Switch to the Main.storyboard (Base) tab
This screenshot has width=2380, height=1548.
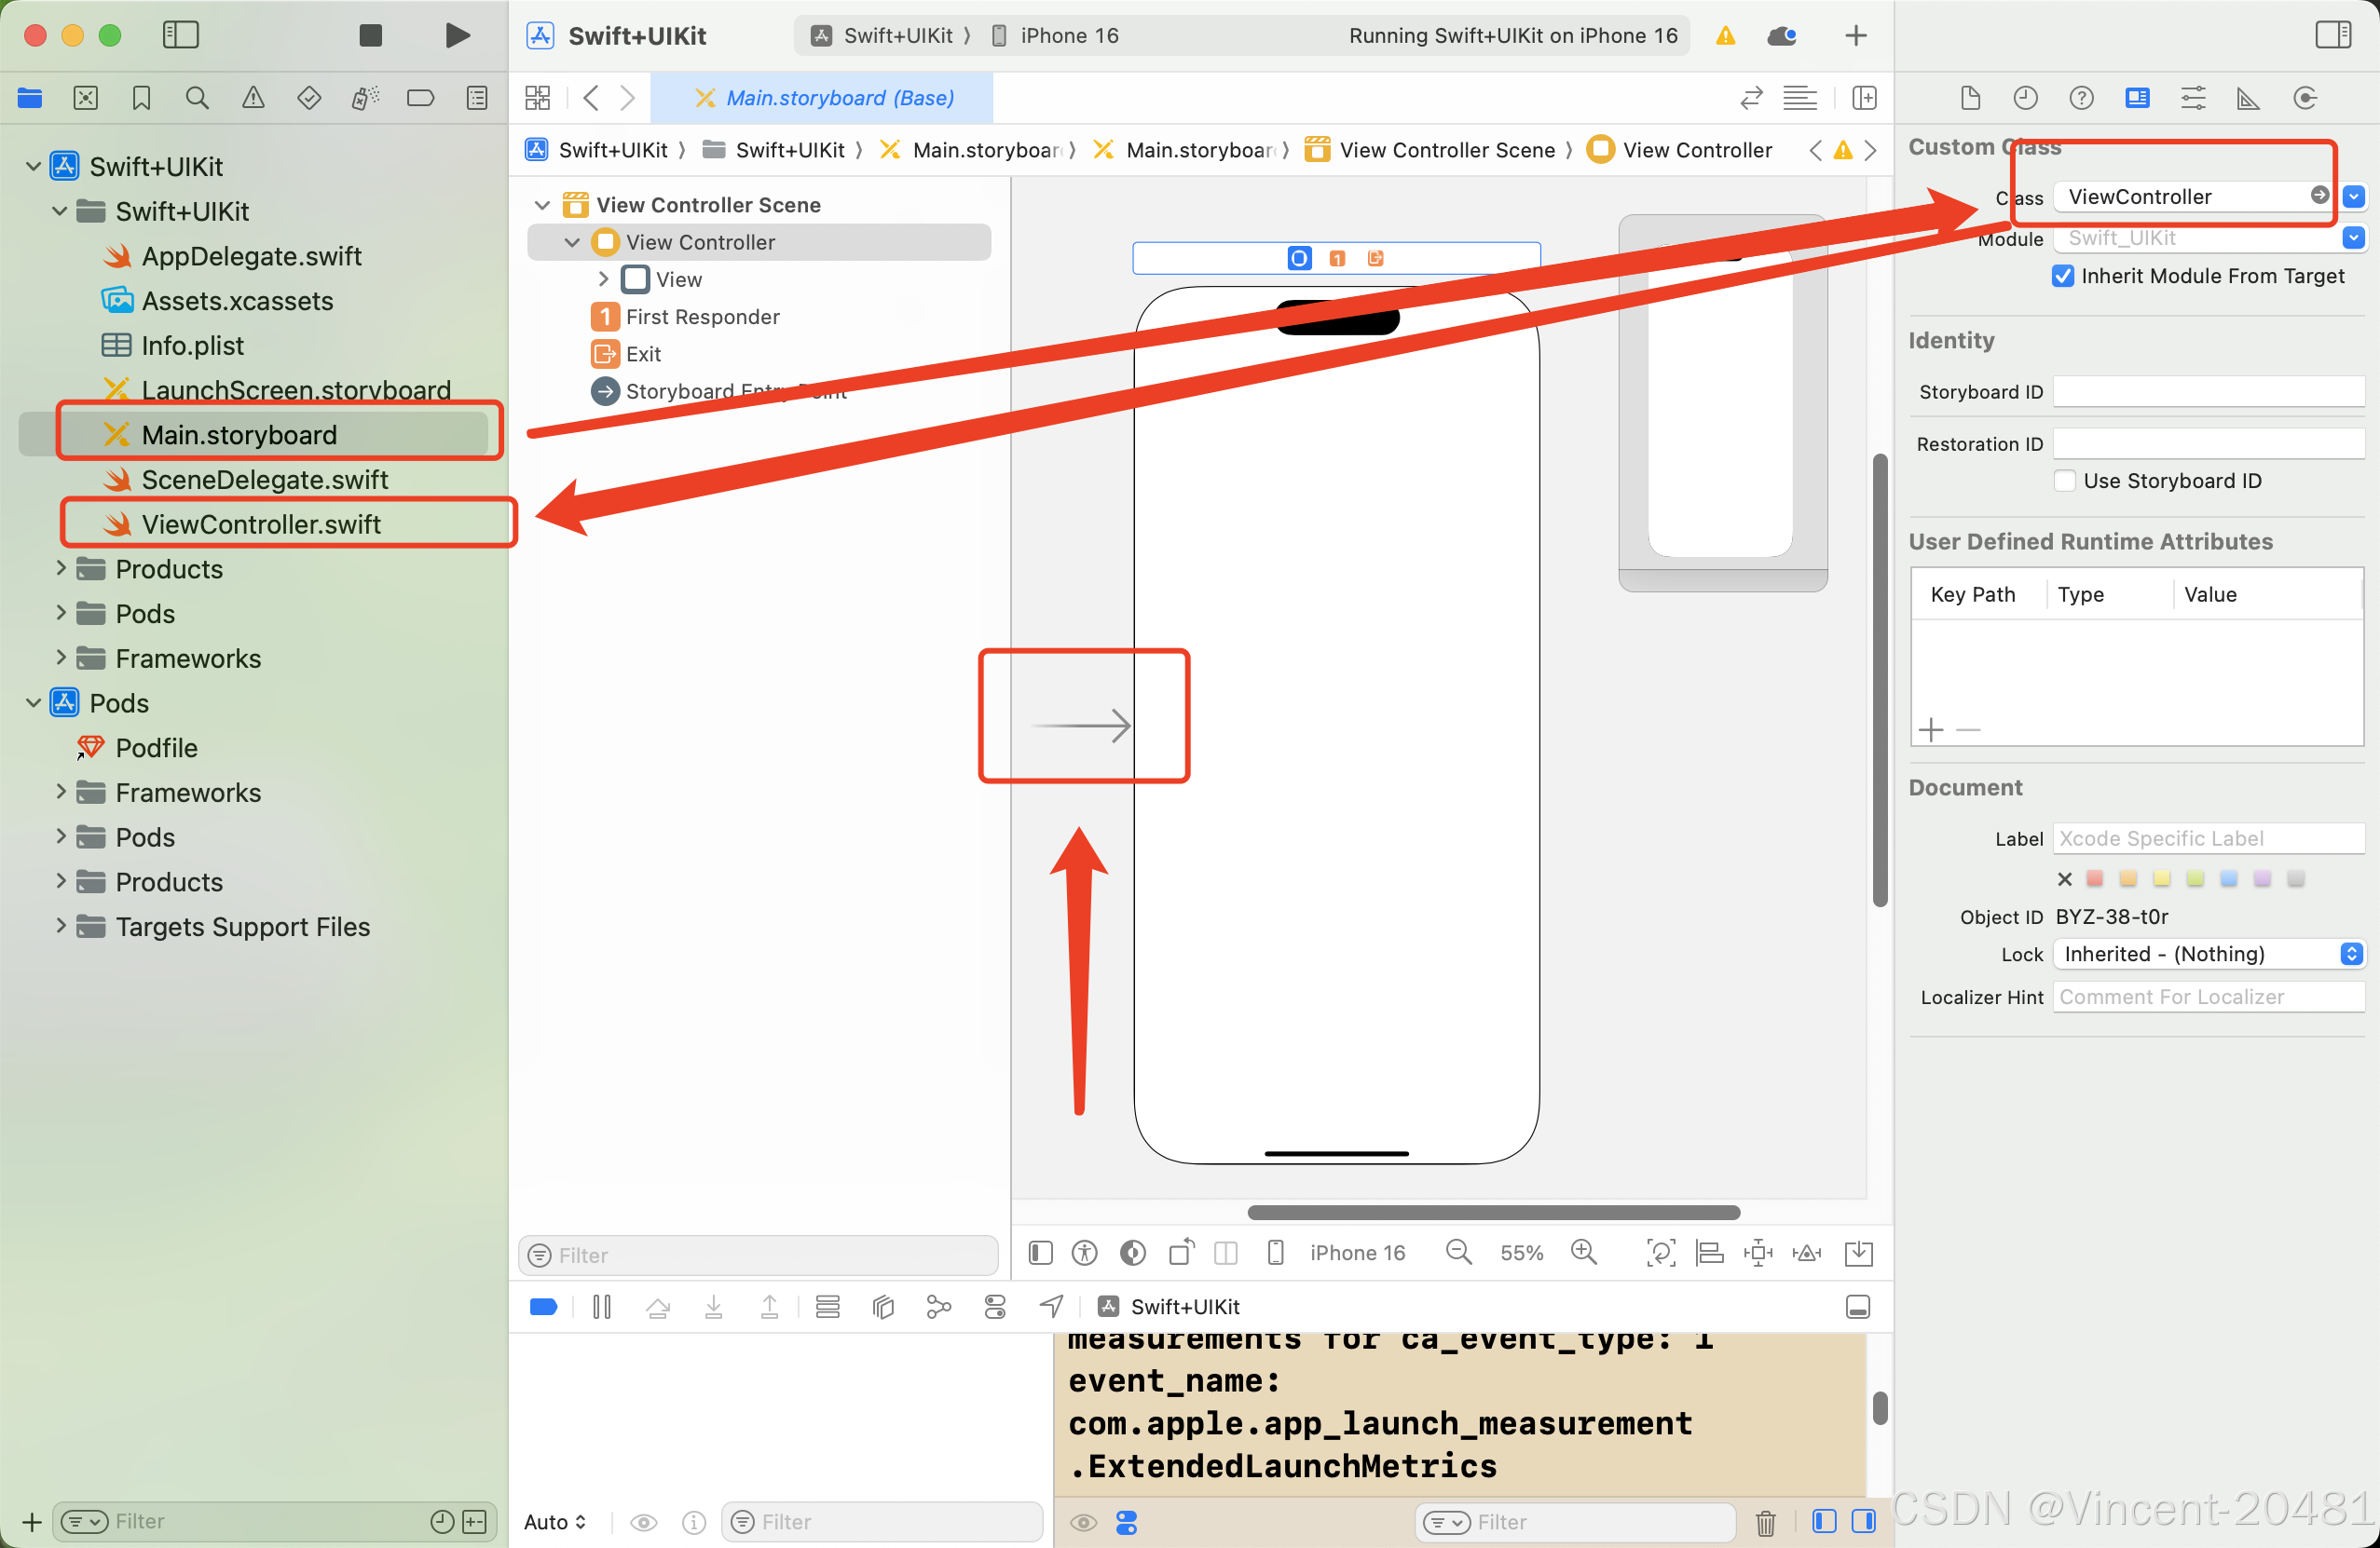point(825,97)
